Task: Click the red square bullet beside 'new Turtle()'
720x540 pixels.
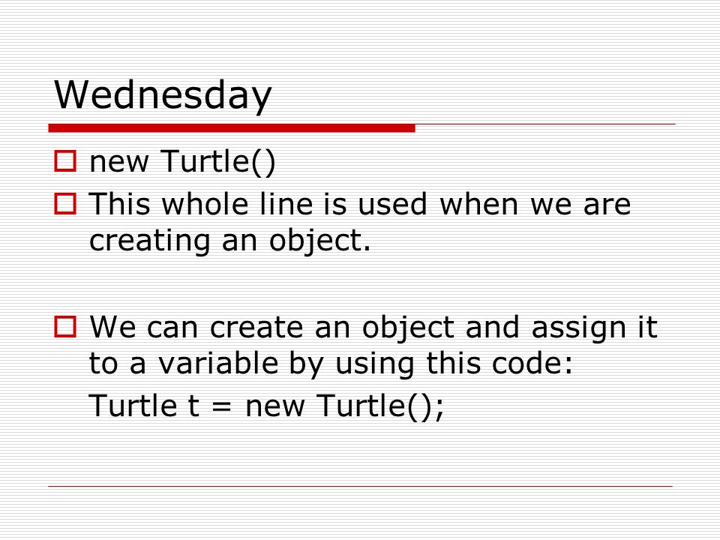Action: click(65, 161)
